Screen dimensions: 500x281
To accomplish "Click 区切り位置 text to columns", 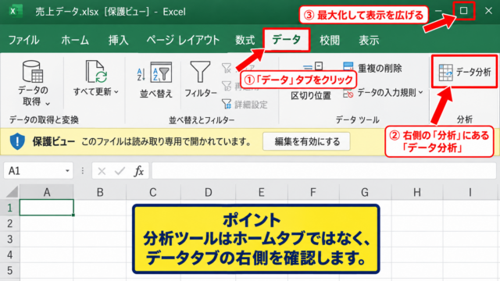I will pyautogui.click(x=311, y=95).
